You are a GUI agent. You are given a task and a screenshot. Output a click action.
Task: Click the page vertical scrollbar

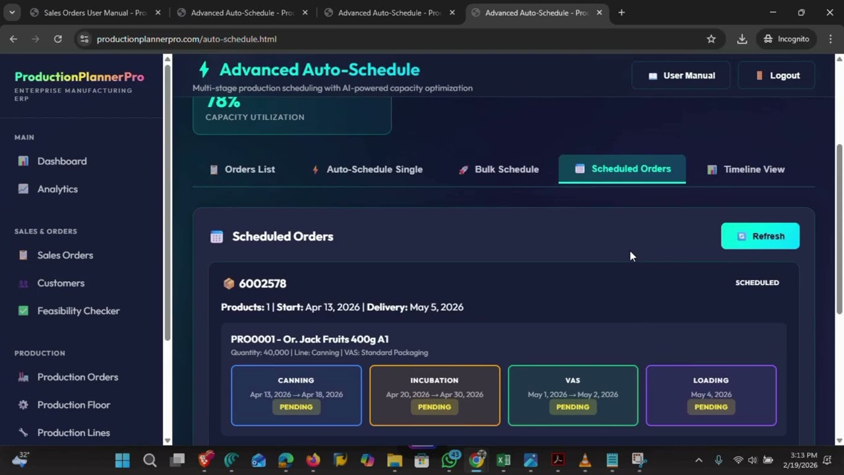[x=839, y=230]
